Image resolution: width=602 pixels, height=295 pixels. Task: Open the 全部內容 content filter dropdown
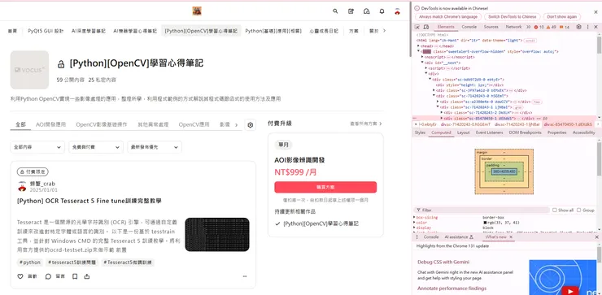[37, 147]
